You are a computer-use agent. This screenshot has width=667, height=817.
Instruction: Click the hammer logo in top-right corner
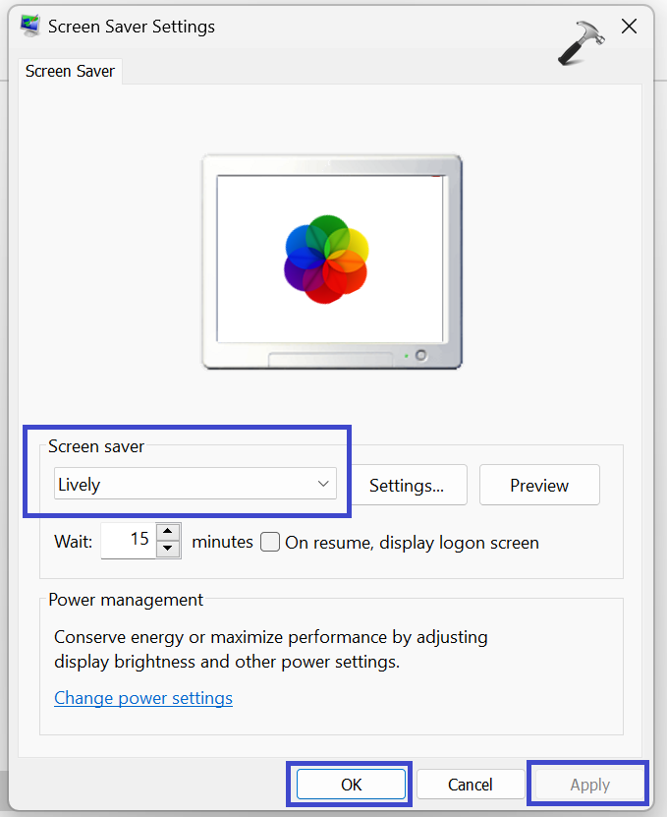coord(579,42)
